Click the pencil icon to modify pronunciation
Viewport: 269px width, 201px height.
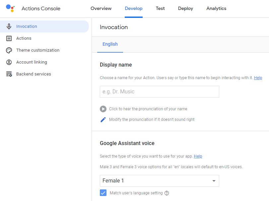pyautogui.click(x=103, y=120)
